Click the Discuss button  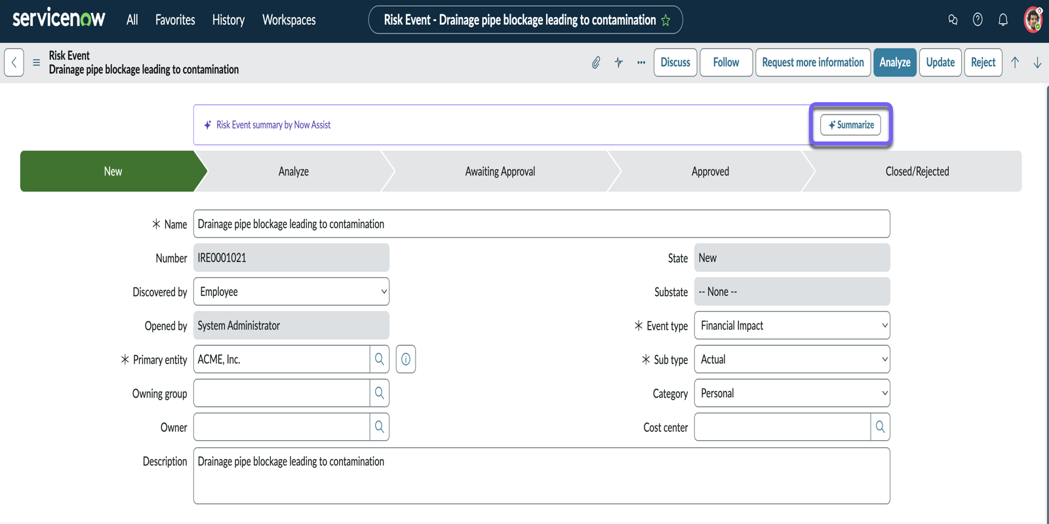pos(675,62)
